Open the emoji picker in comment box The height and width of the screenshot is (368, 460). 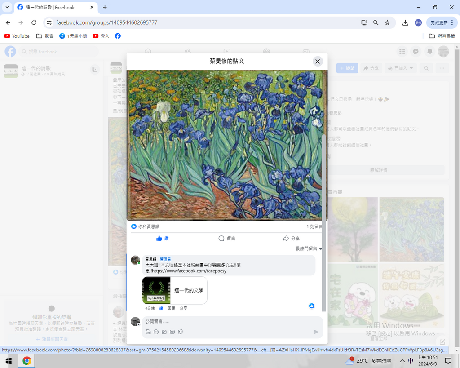pyautogui.click(x=156, y=332)
